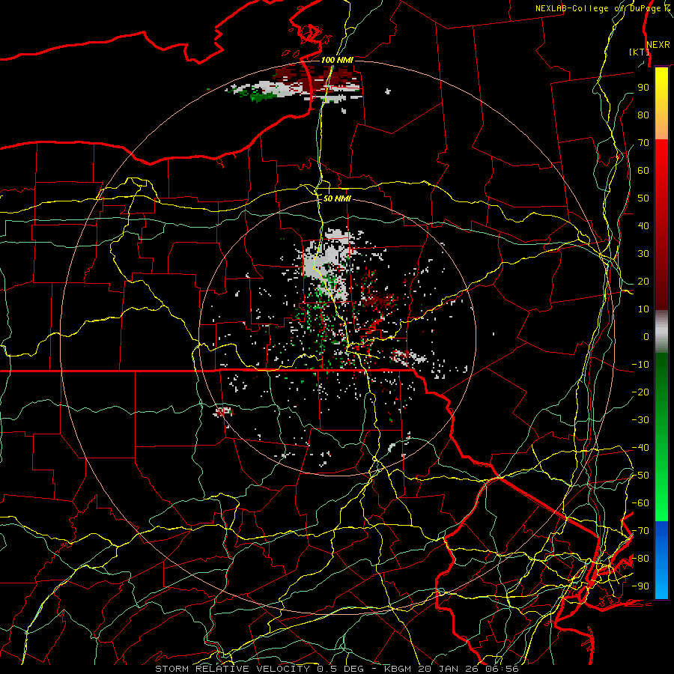The image size is (674, 674).
Task: Click the -40 scale value
Action: 640,448
